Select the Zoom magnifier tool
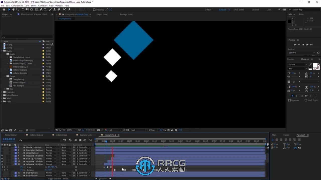321x180 pixels. [x=18, y=9]
